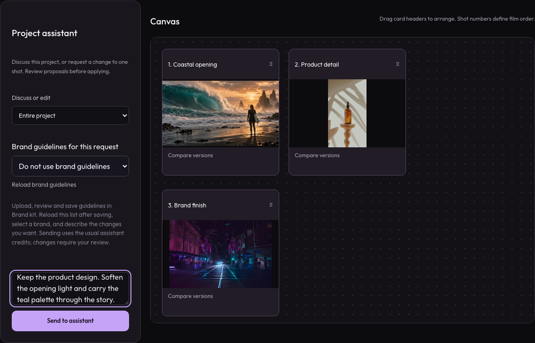Click 'Brand guidelines for this request' label

pyautogui.click(x=65, y=147)
